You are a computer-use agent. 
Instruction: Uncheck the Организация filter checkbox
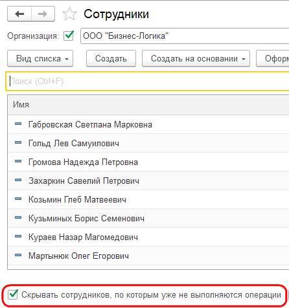[x=69, y=36]
